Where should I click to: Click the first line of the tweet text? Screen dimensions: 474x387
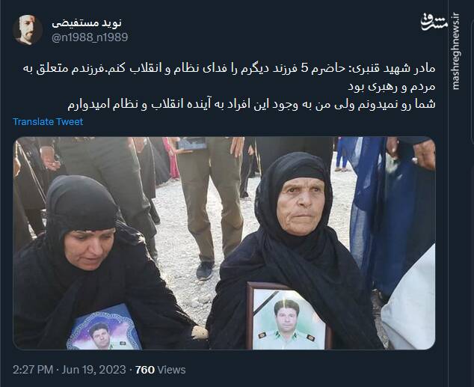[229, 69]
